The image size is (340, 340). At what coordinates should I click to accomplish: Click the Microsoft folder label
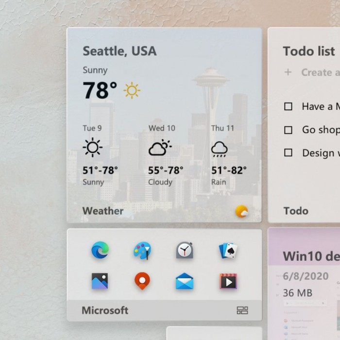[105, 310]
